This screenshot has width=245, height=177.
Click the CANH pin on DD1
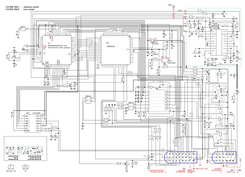(38, 124)
